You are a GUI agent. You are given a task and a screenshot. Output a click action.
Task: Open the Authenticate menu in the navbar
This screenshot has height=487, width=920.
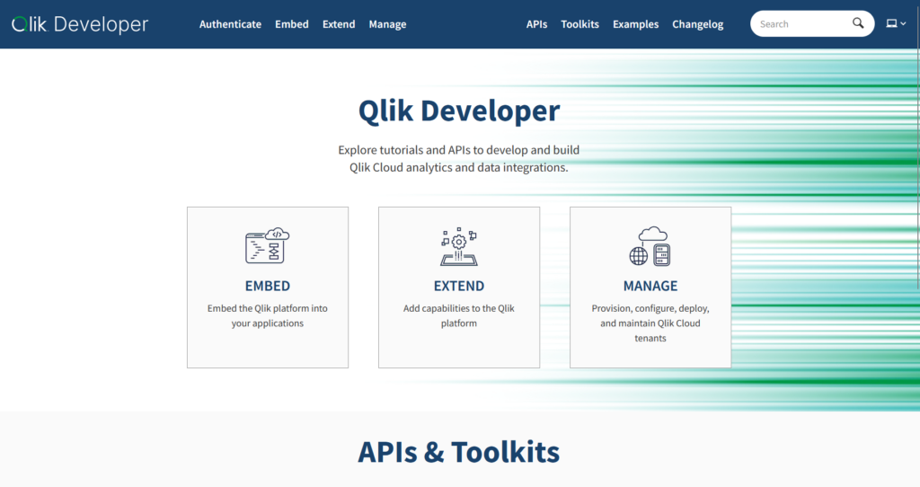tap(230, 24)
